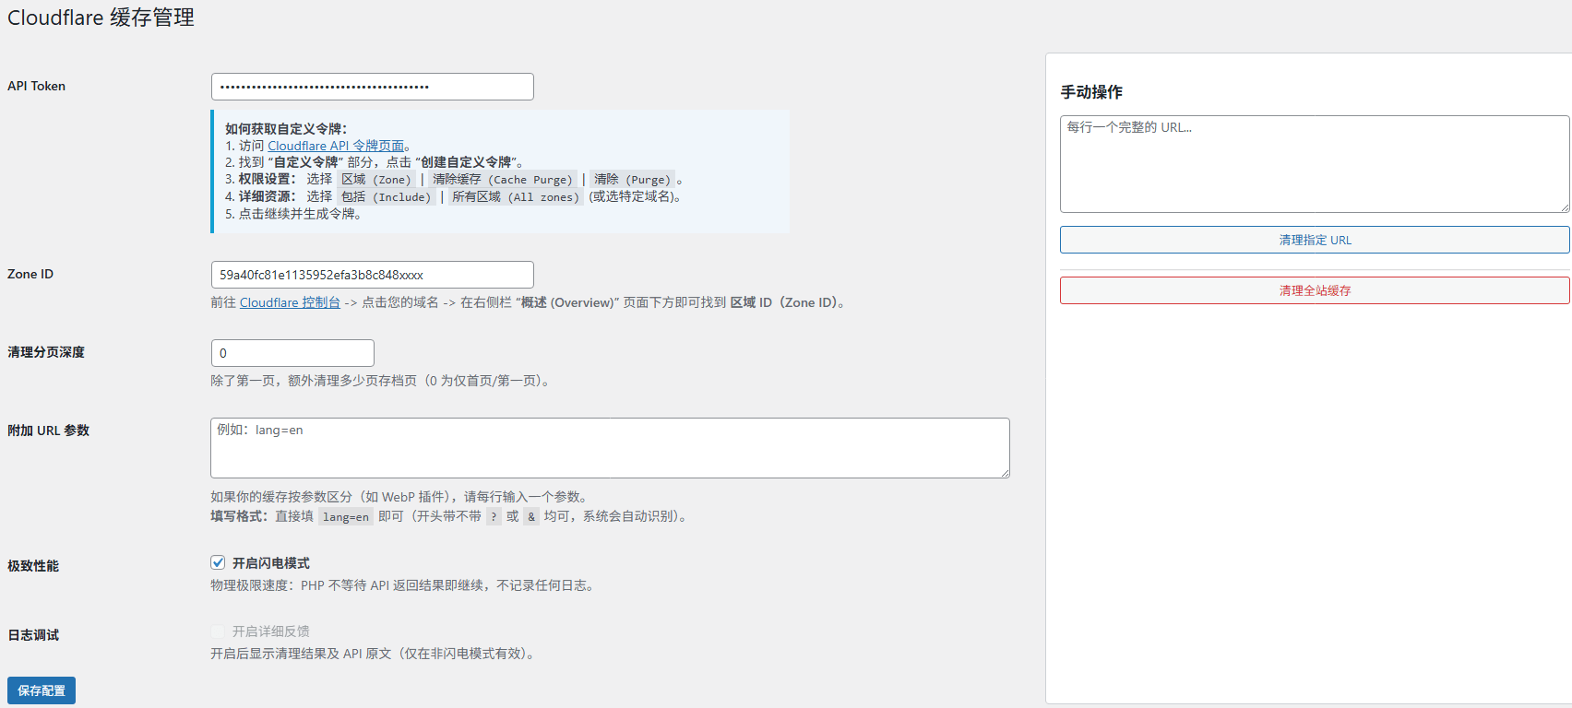The width and height of the screenshot is (1572, 708).
Task: Click the manual URL list textarea
Action: coord(1315,164)
